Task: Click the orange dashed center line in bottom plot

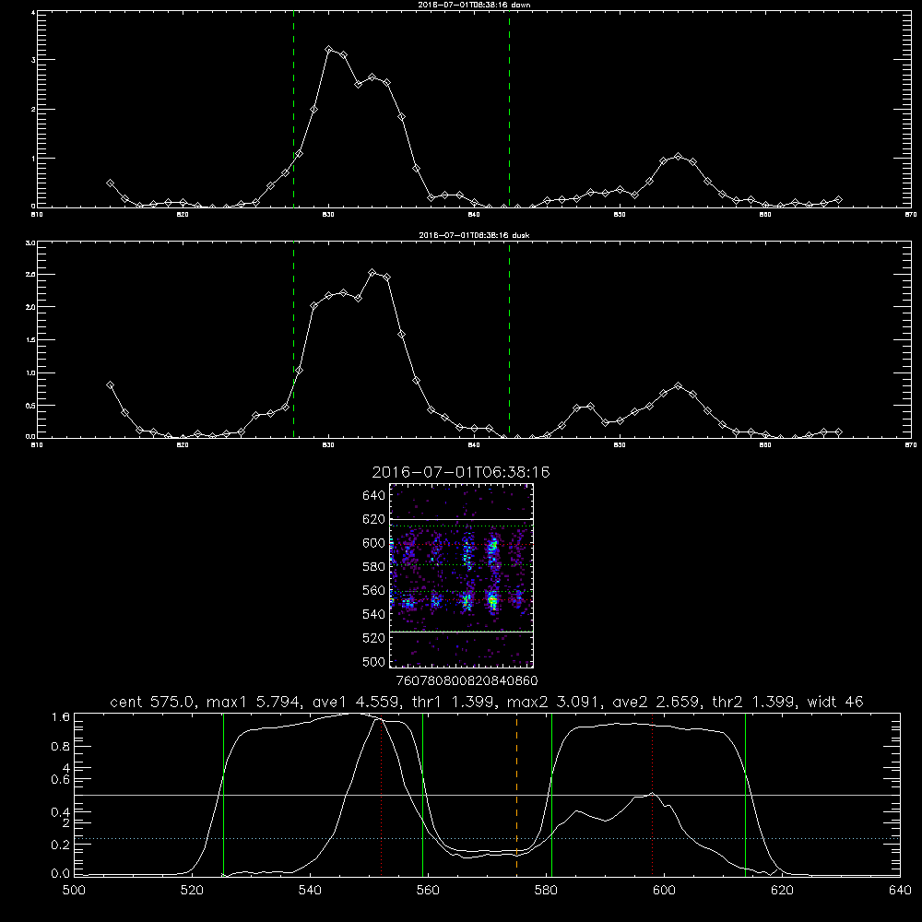Action: point(517,794)
